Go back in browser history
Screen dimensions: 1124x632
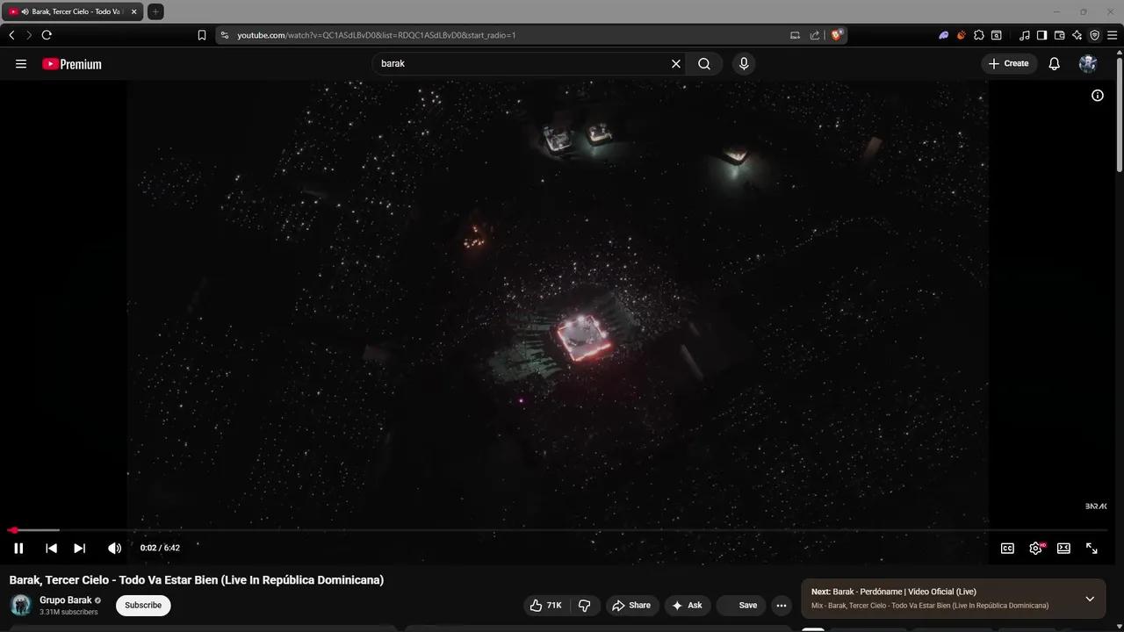11,35
